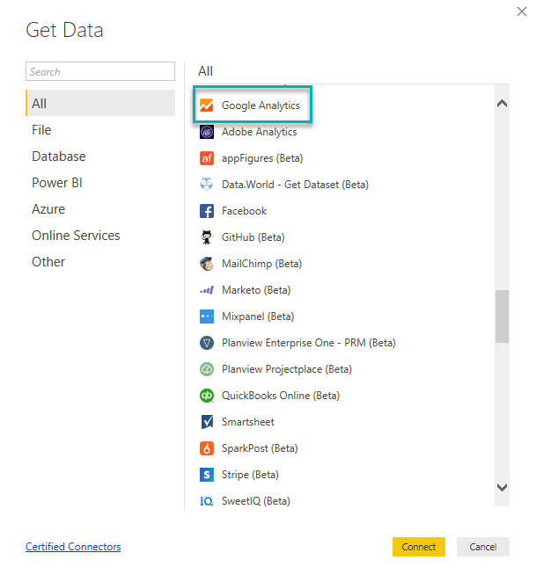Click the Google Analytics connector icon
536x582 pixels.
click(x=207, y=105)
